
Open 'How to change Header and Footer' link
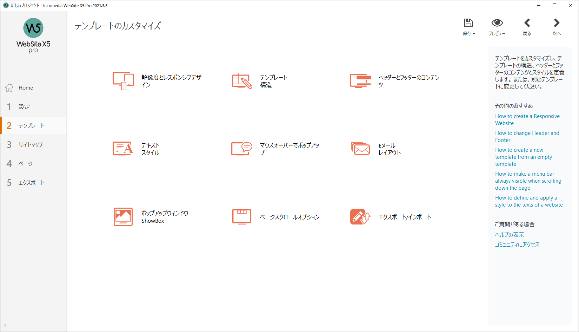click(527, 137)
